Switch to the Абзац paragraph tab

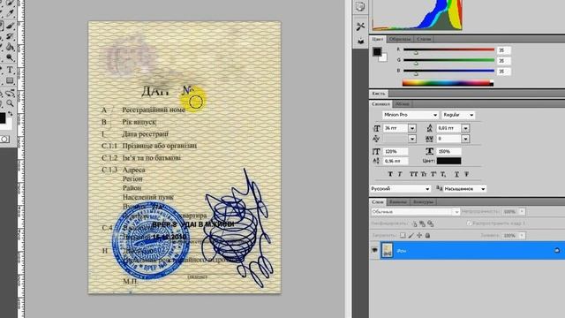coord(403,104)
